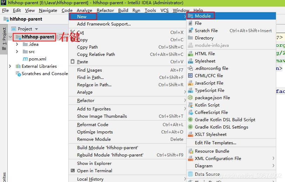Click the Maven pom.xml icon
Screen dimensions: 285x182
(25, 59)
